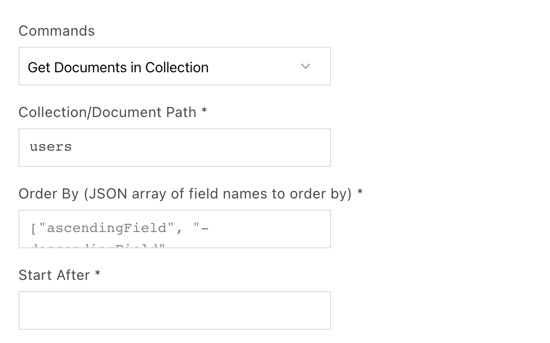Expand the Commands combo box
The width and height of the screenshot is (550, 343).
point(175,66)
